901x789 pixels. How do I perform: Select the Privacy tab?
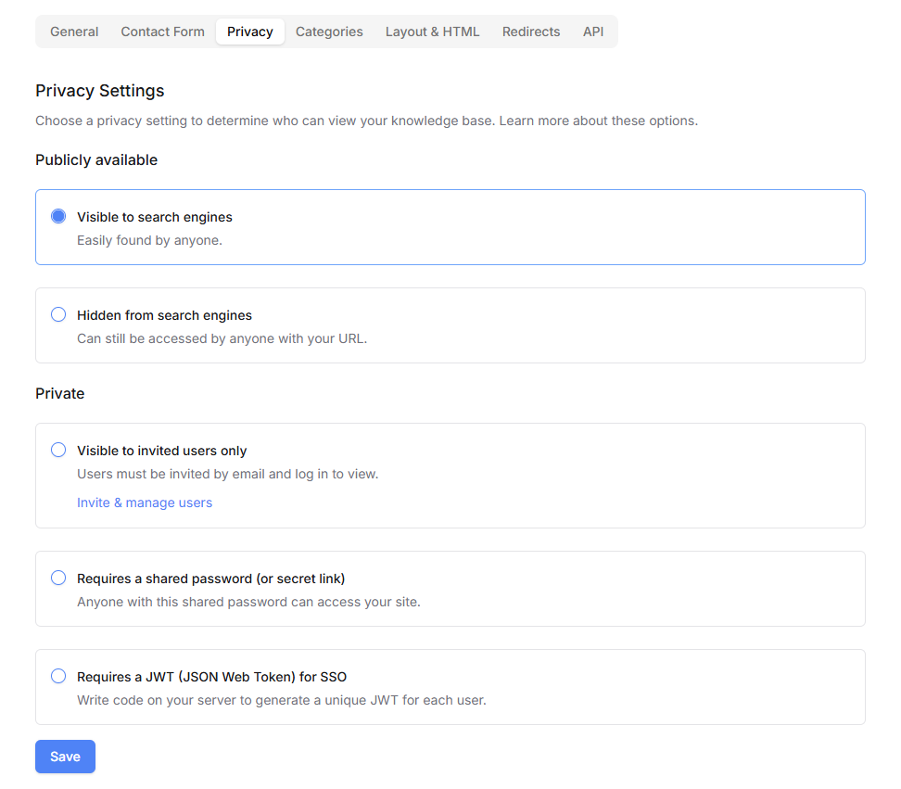[250, 32]
